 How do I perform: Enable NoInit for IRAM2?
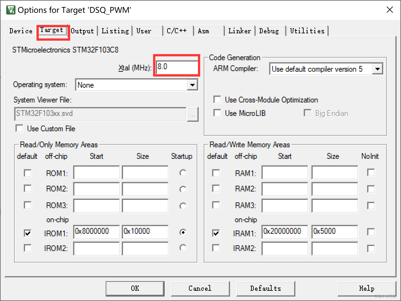[x=371, y=248]
